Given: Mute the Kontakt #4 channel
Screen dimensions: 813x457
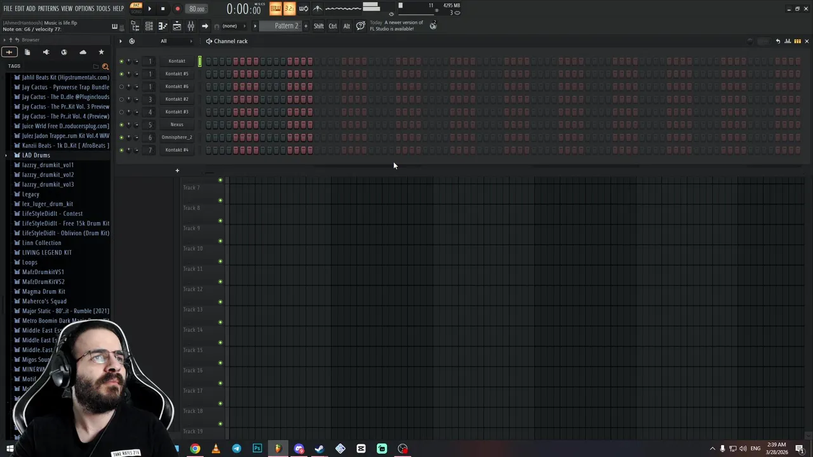Looking at the screenshot, I should coord(121,150).
